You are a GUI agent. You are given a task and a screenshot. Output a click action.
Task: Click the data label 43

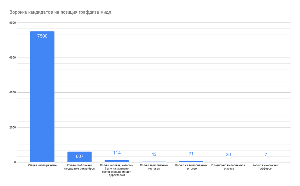(x=154, y=154)
